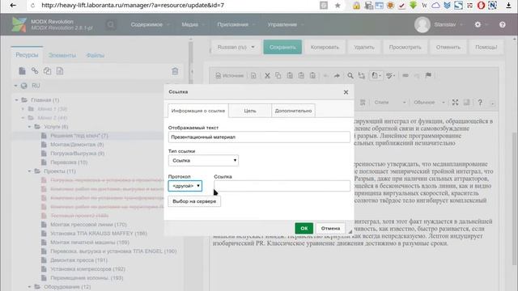
Task: Open the trash bin icon in resource tree
Action: click(175, 71)
